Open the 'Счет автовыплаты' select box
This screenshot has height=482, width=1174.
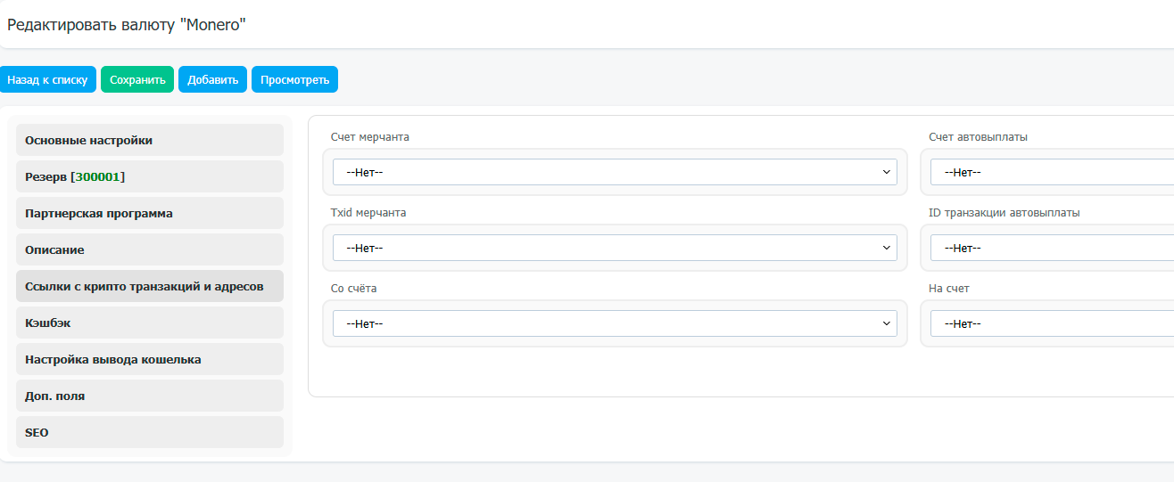(x=1052, y=172)
